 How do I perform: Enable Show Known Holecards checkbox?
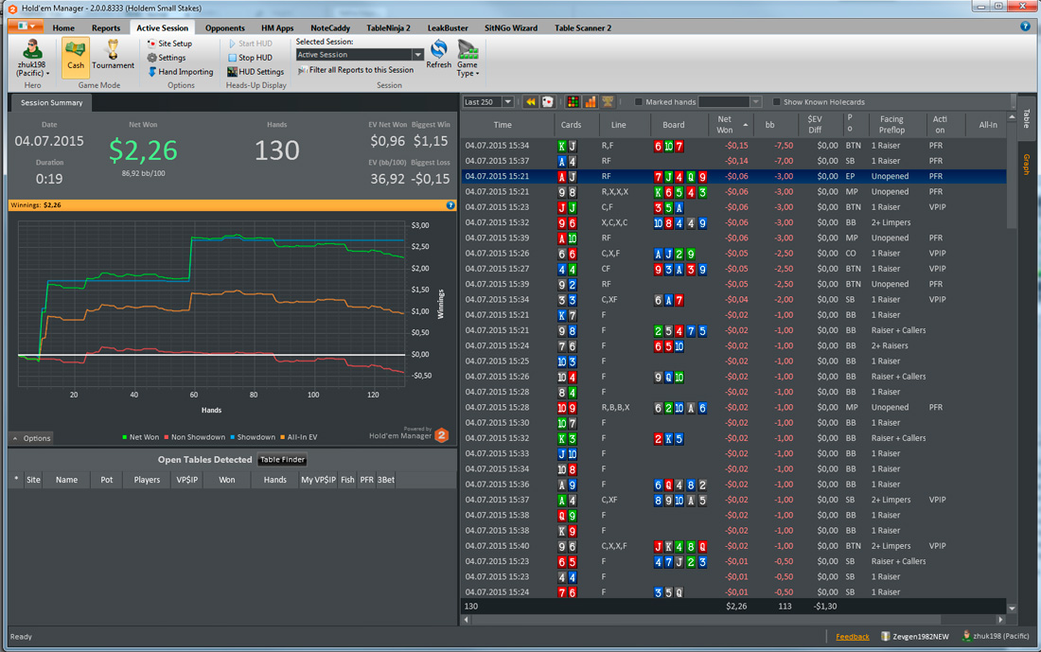click(x=776, y=102)
